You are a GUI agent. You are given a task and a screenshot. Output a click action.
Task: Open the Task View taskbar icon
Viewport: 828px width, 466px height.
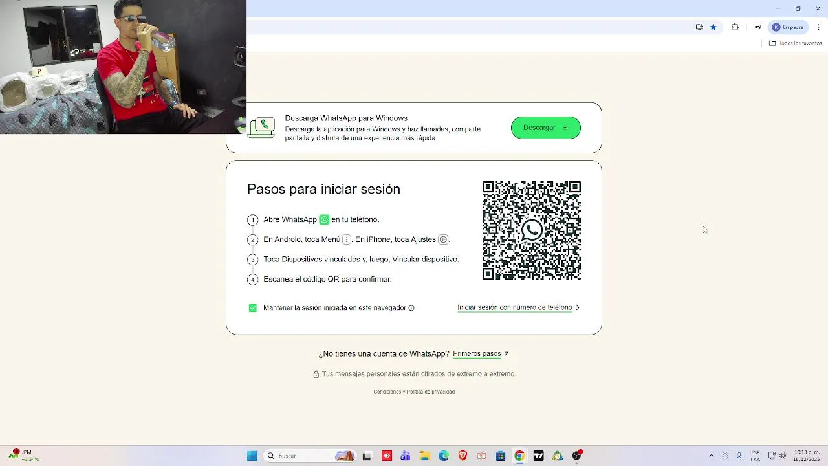pos(367,456)
